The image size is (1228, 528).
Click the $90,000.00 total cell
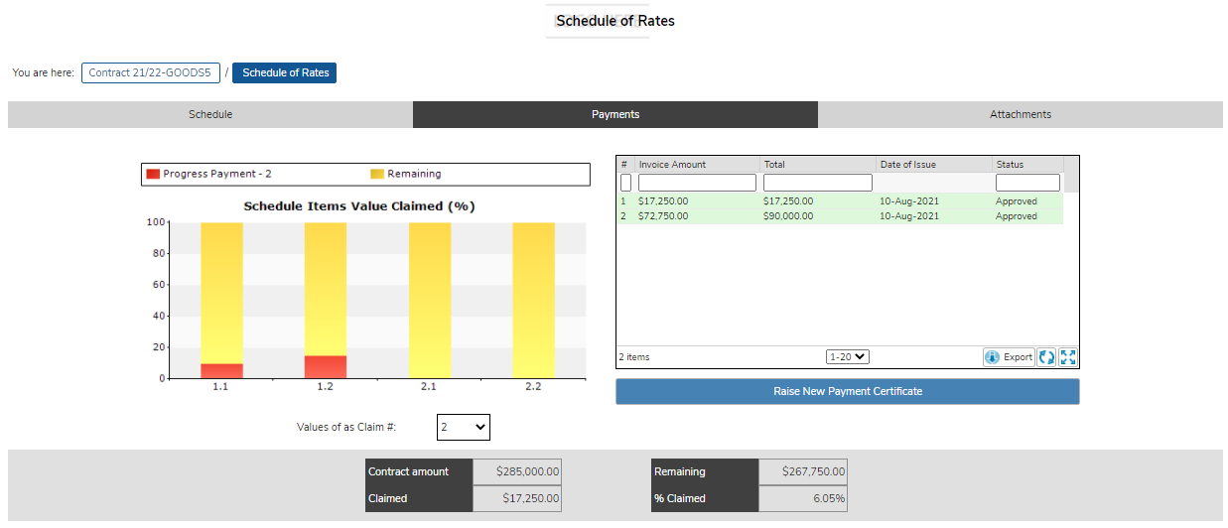788,215
